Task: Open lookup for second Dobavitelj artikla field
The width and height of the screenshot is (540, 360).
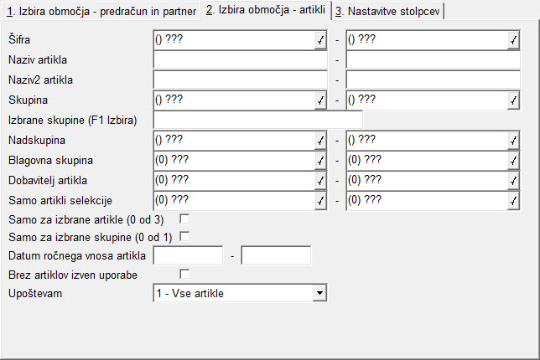Action: click(513, 181)
